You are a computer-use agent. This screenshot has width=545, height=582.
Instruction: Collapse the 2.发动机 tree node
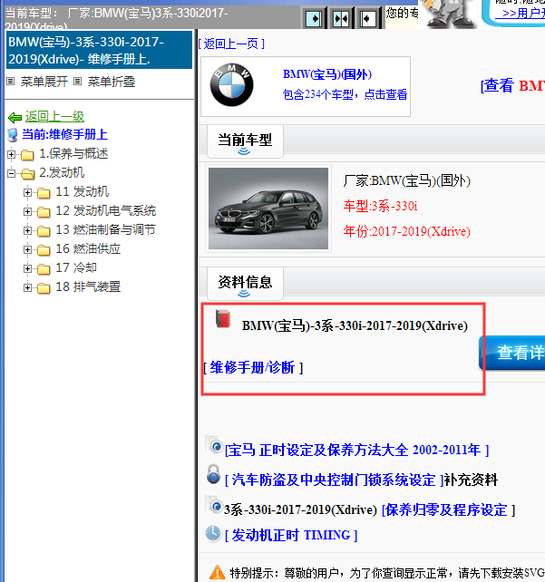click(x=12, y=173)
